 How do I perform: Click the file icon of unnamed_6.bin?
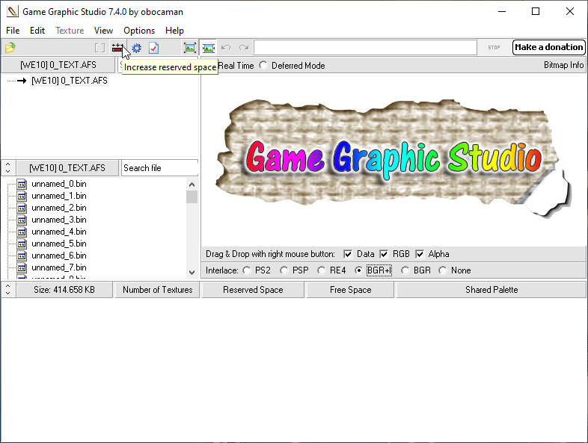pos(22,255)
